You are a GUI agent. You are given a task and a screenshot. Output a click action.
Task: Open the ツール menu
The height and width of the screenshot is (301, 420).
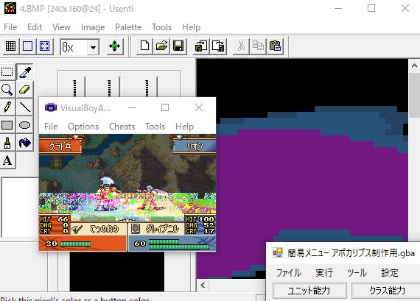[357, 272]
